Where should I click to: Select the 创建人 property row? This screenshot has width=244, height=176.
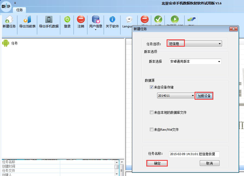coord(58,174)
